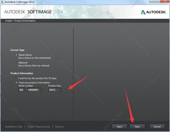Screen dimensions: 170x132
Task: Click the Install breadcrumb link
Action: coord(9,21)
